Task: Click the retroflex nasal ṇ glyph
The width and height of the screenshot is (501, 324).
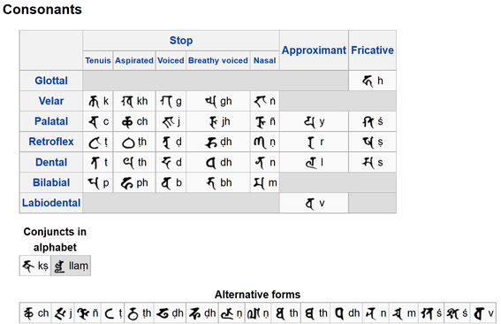Action: [x=260, y=143]
